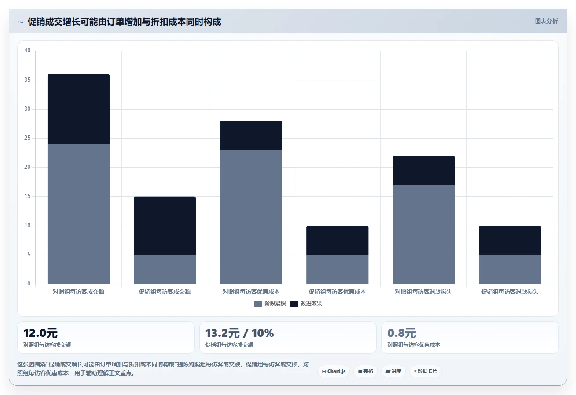The height and width of the screenshot is (395, 576).
Task: Select the 表格 tag pill
Action: point(365,371)
